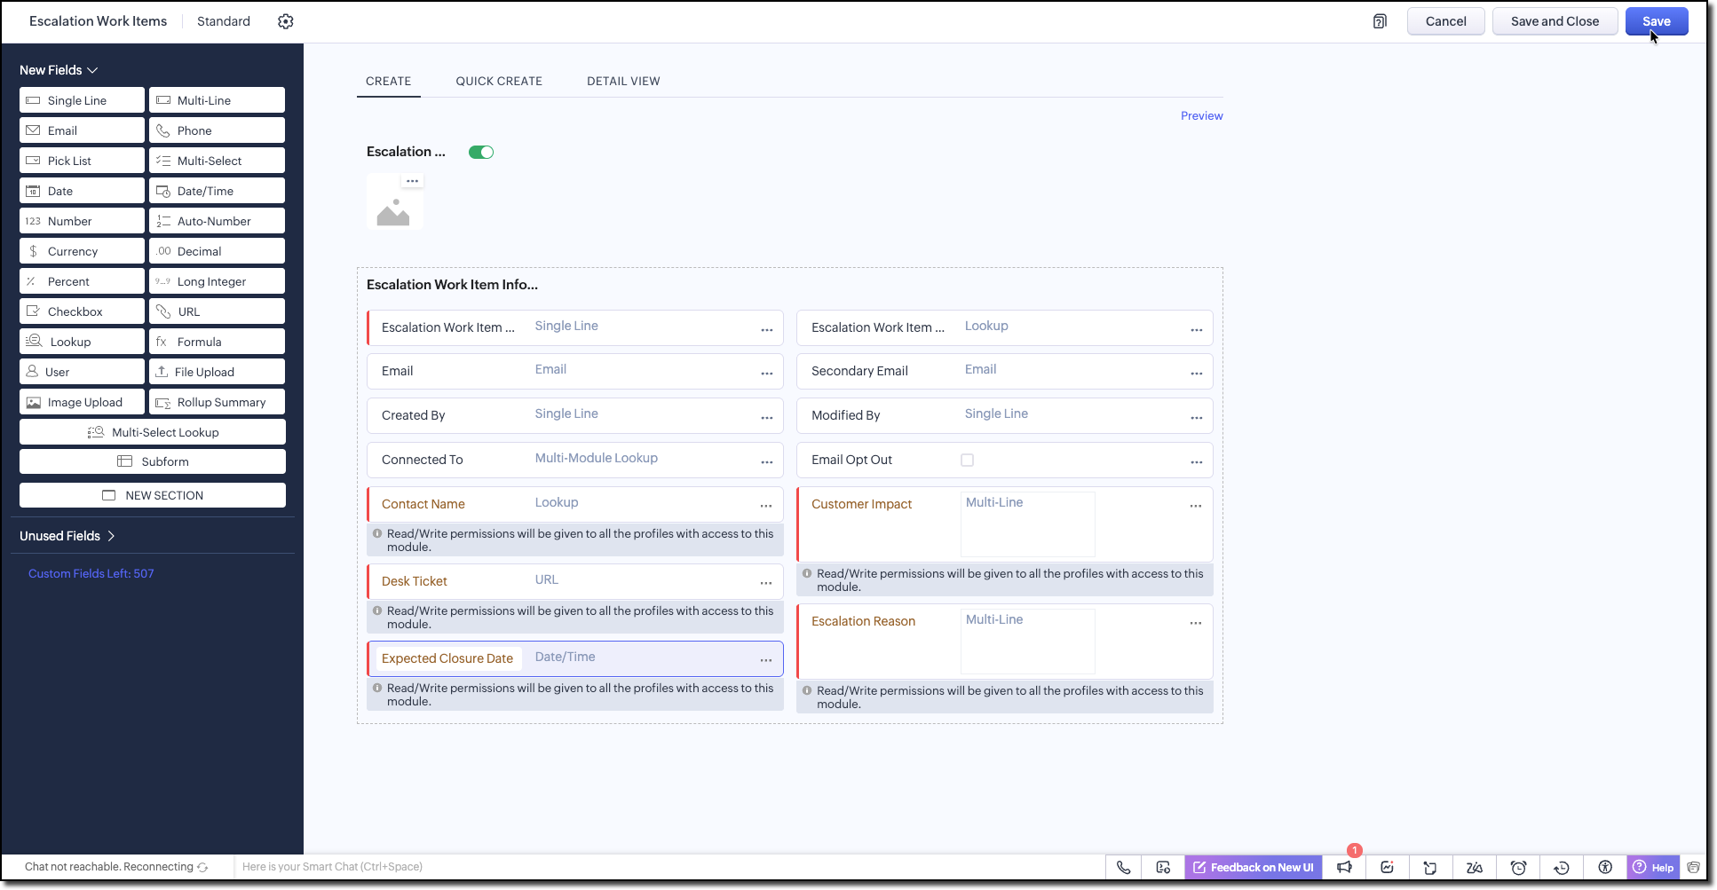This screenshot has width=1717, height=890.
Task: Toggle the Escalation section switch off
Action: 481,153
